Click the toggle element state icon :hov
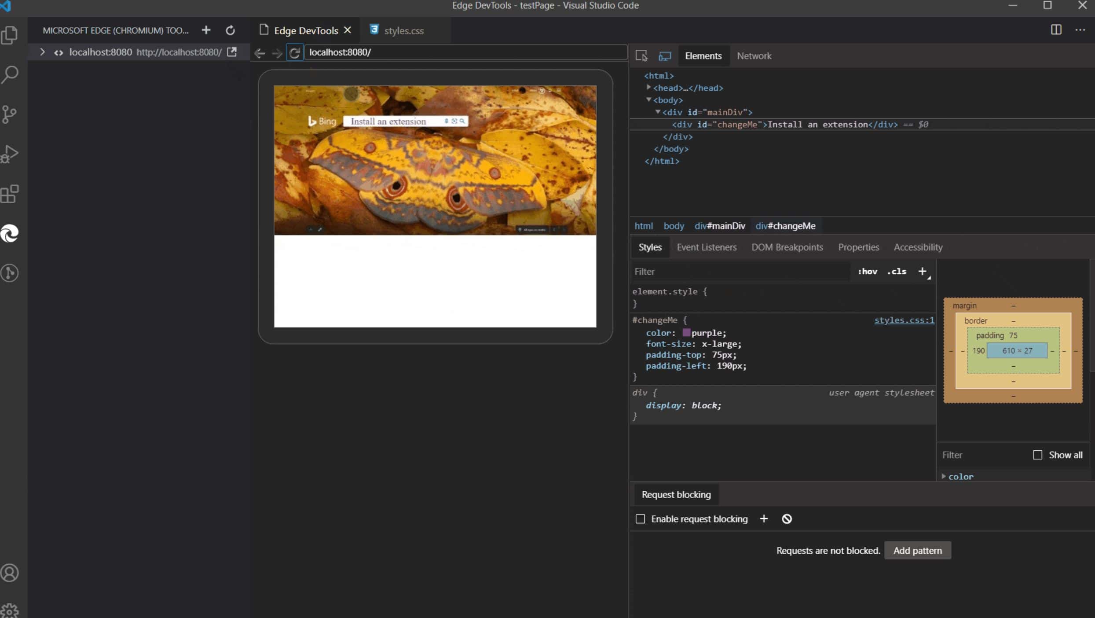Viewport: 1095px width, 618px height. [867, 271]
